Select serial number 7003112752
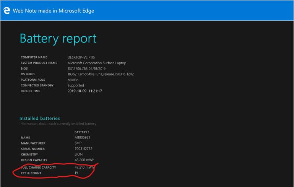 pos(83,149)
